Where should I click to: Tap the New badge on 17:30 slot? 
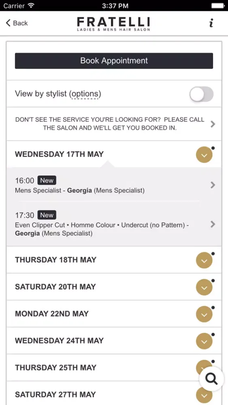47,215
